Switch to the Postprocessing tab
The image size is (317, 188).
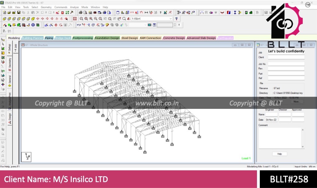[82, 38]
